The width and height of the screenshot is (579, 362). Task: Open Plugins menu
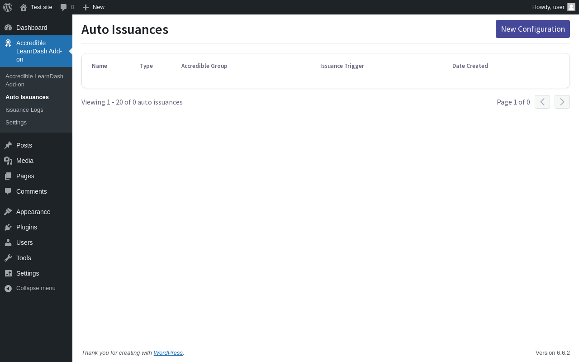pos(36,227)
